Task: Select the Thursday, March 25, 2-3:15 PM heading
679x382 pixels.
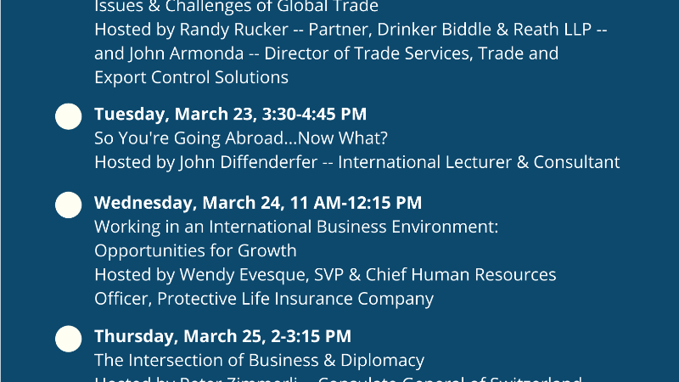Action: pos(222,336)
